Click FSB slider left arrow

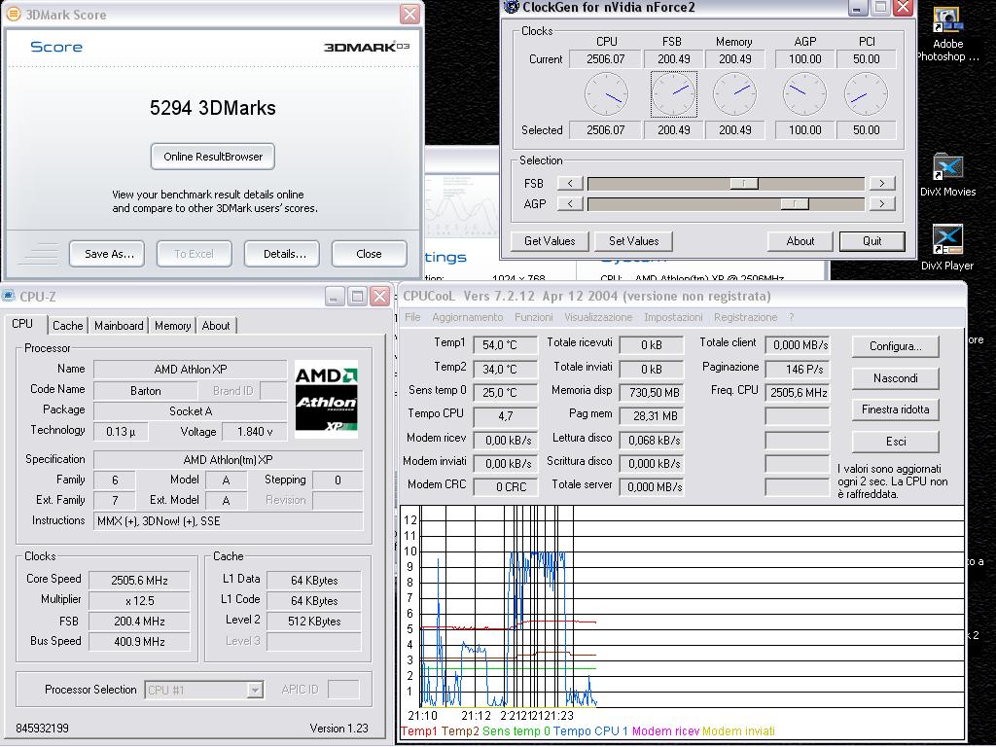pyautogui.click(x=570, y=183)
